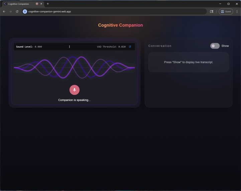
Task: Click the 'Companion is speaking...' status text
Action: [x=75, y=100]
